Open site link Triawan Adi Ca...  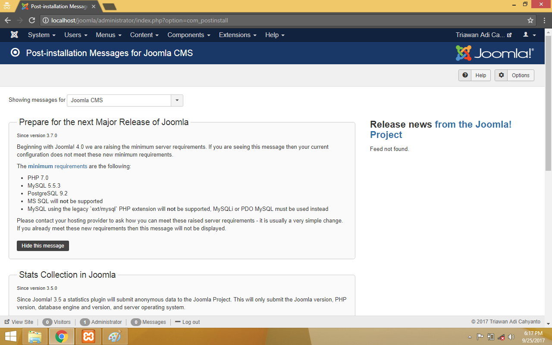[x=483, y=35]
